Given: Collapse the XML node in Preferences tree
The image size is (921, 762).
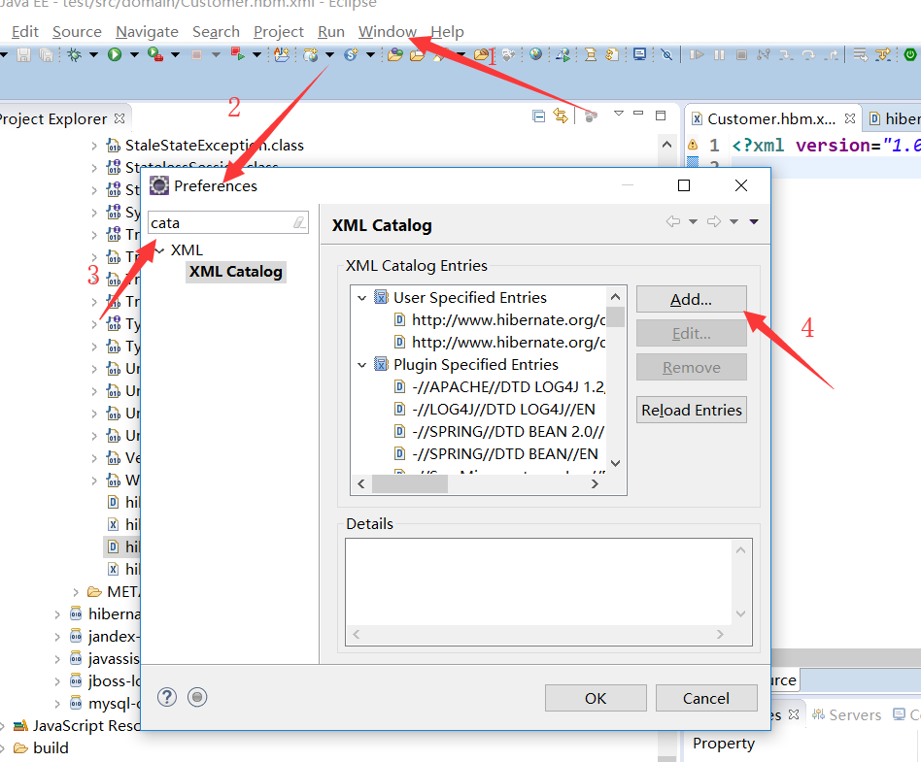Looking at the screenshot, I should 159,250.
